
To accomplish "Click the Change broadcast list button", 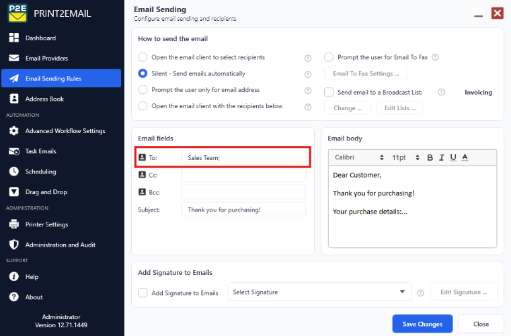I will tap(348, 108).
